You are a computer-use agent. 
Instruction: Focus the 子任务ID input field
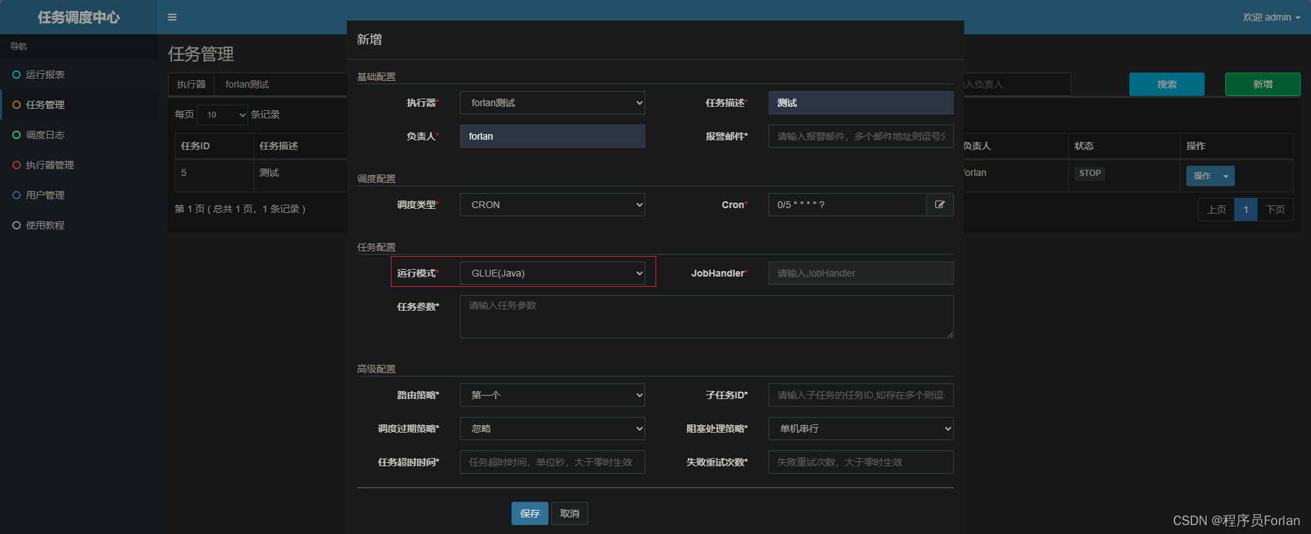click(x=861, y=395)
